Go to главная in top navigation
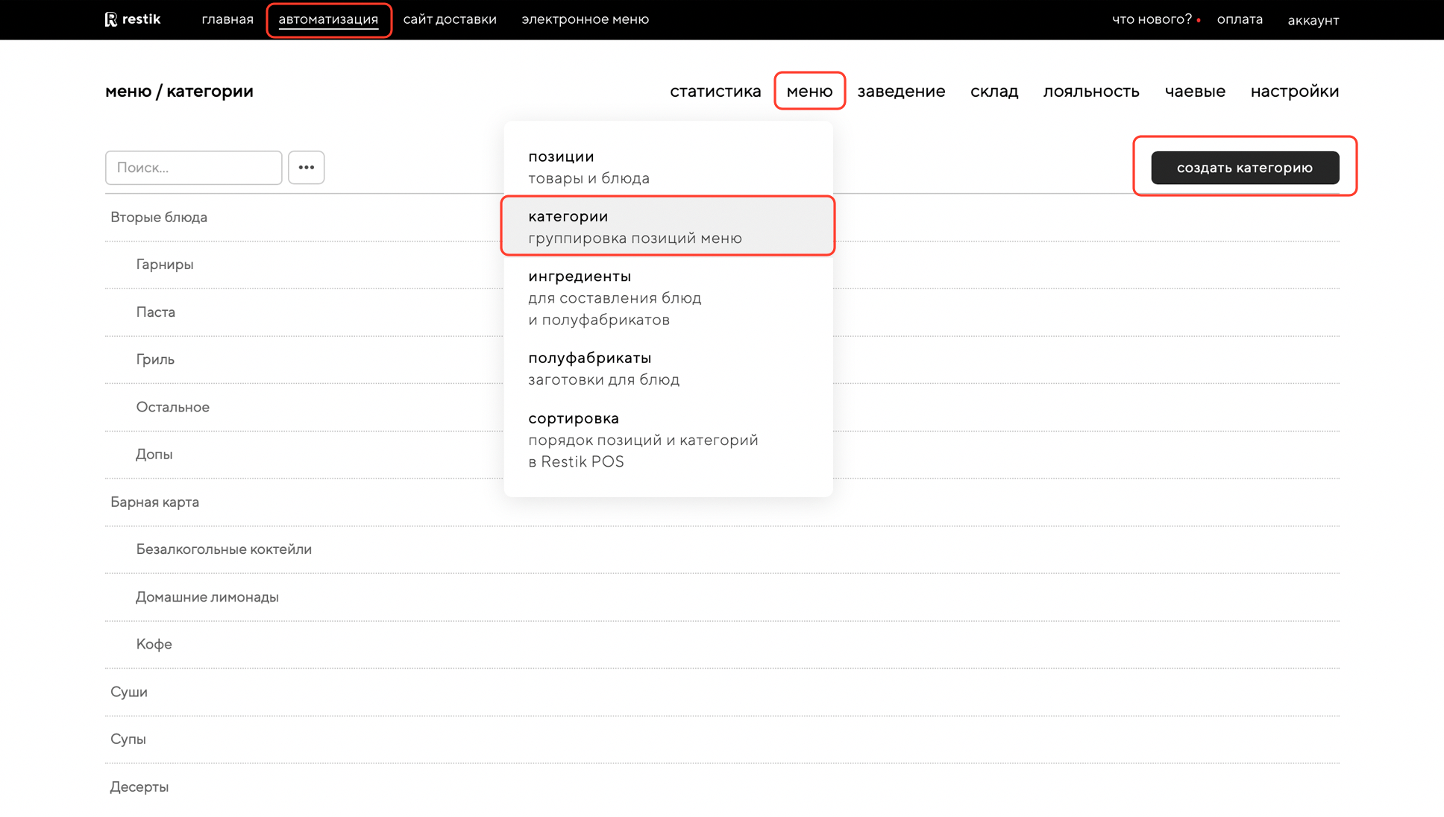 coord(227,19)
